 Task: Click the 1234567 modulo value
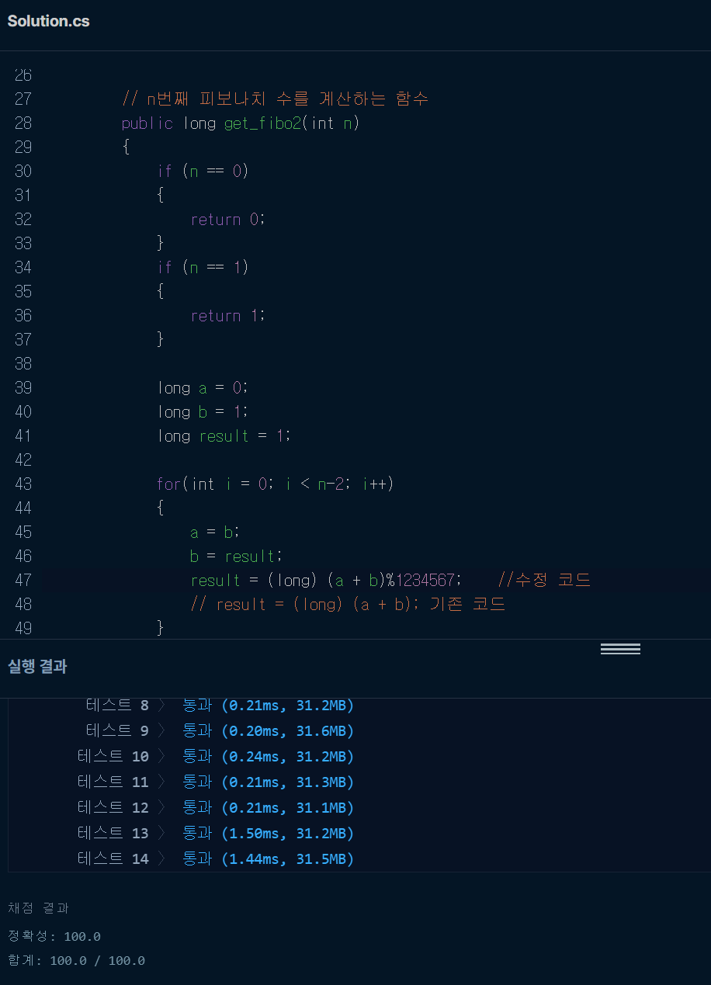click(425, 581)
